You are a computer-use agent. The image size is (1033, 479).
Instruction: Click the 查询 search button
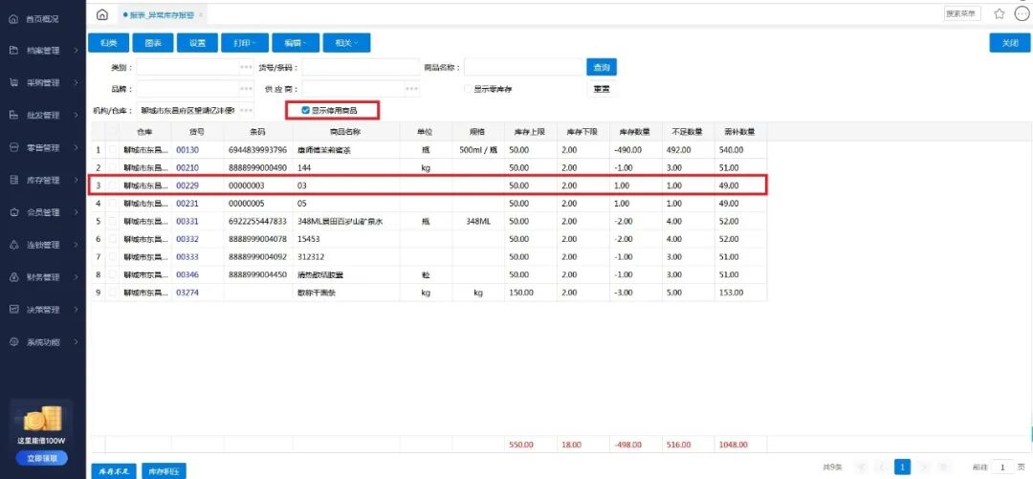(x=602, y=68)
